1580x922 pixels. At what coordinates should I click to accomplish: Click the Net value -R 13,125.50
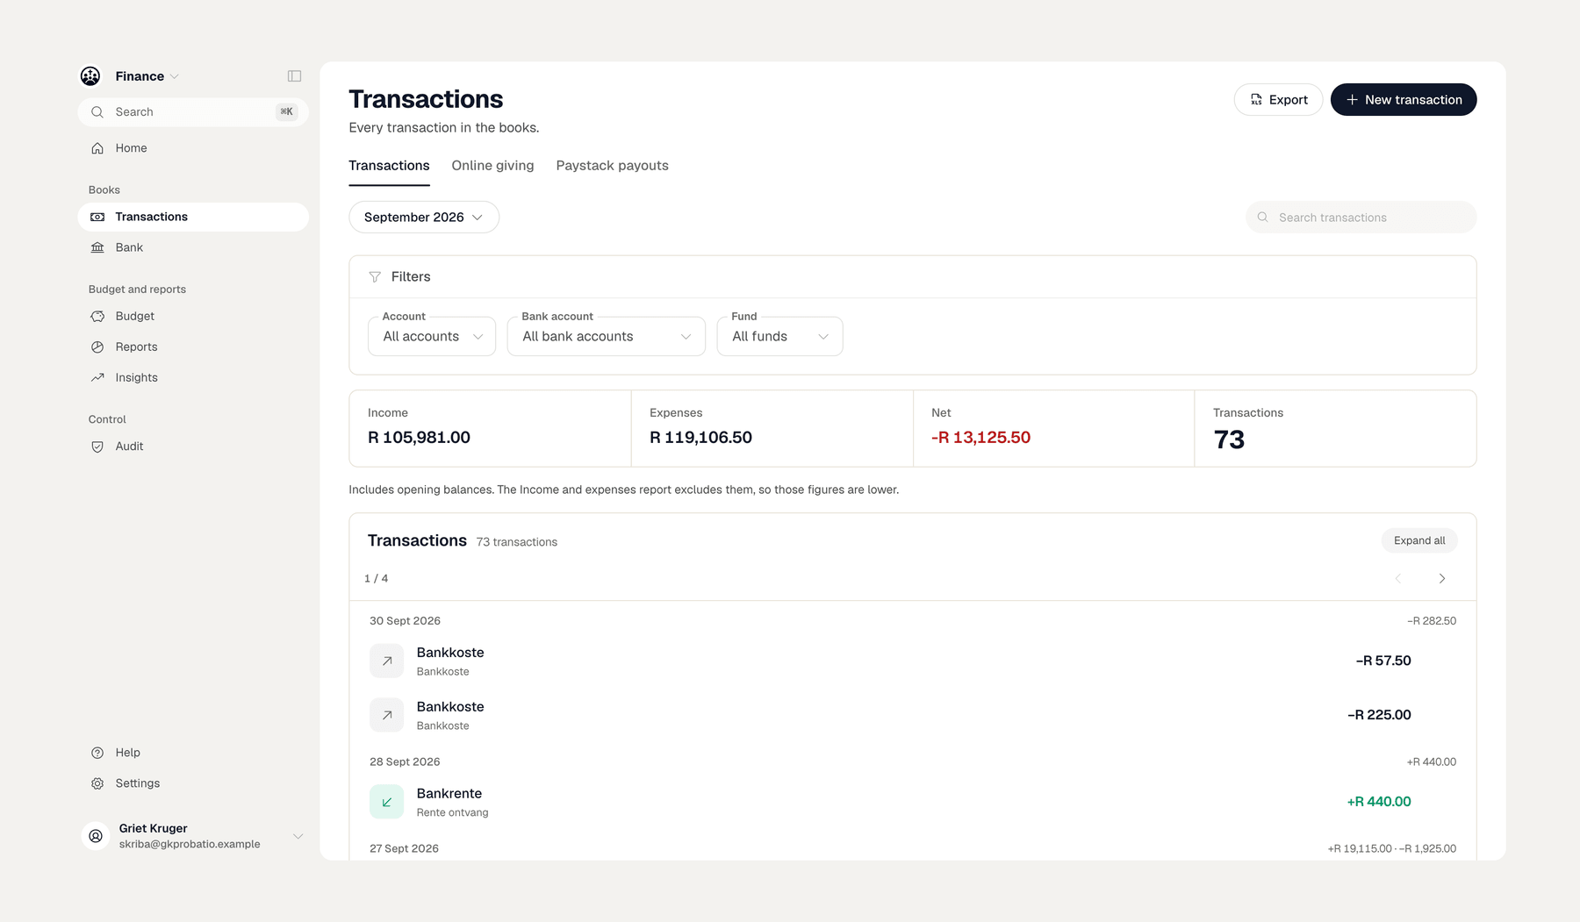[980, 438]
